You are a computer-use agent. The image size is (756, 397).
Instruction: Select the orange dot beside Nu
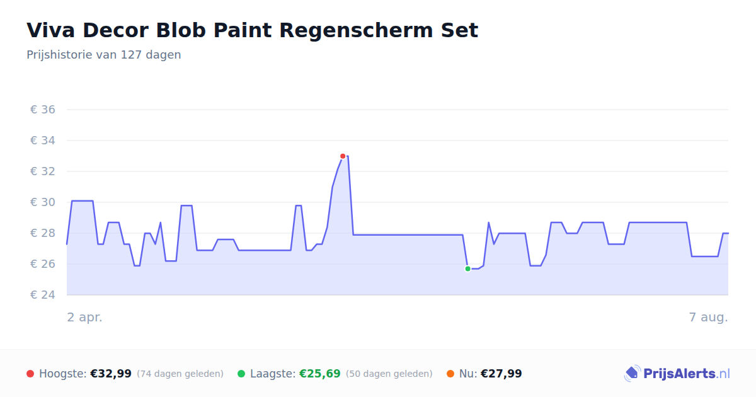(x=450, y=374)
